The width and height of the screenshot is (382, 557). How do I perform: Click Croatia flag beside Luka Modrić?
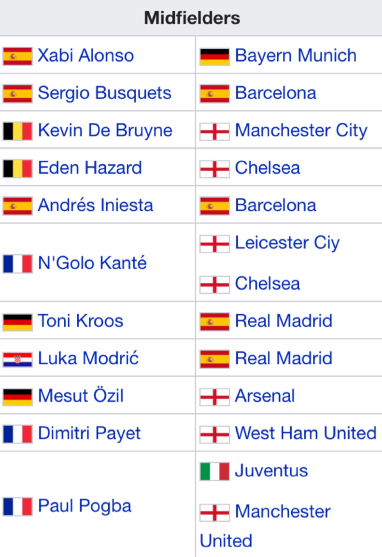tap(18, 359)
